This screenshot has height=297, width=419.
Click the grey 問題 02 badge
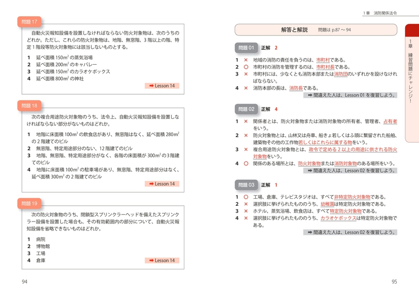246,109
